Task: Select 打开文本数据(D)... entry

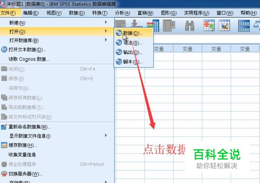Action: (57, 49)
